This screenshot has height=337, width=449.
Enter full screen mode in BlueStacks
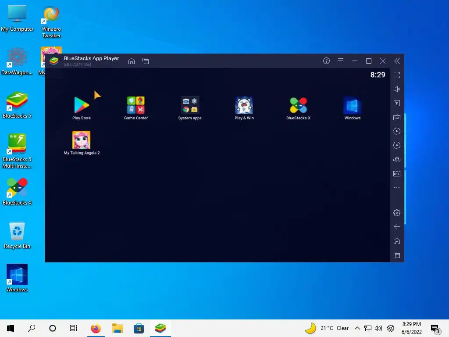point(396,75)
